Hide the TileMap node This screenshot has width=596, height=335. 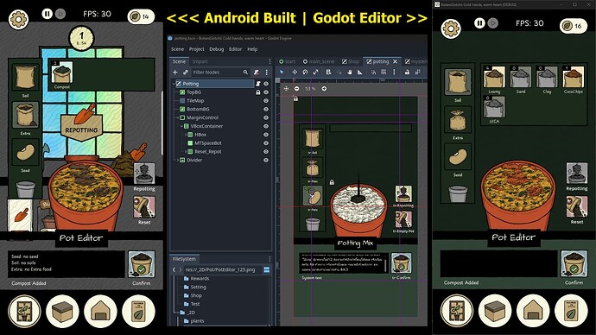pyautogui.click(x=266, y=101)
